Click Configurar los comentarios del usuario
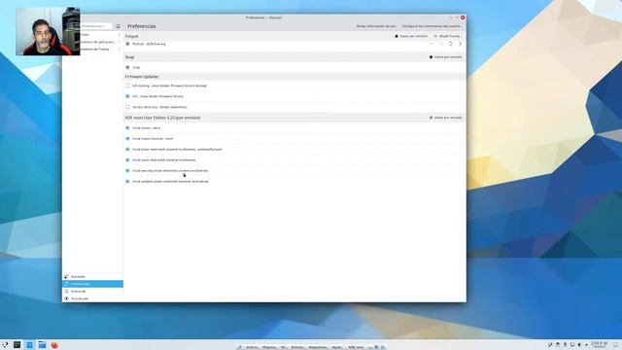The height and width of the screenshot is (350, 622). (x=432, y=26)
